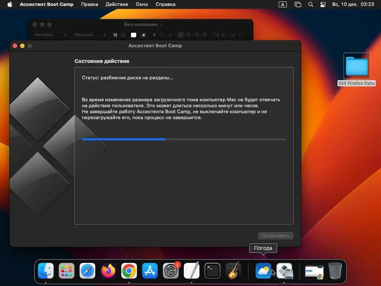This screenshot has width=381, height=286.
Task: Launch Terminal from the Dock
Action: pyautogui.click(x=212, y=271)
